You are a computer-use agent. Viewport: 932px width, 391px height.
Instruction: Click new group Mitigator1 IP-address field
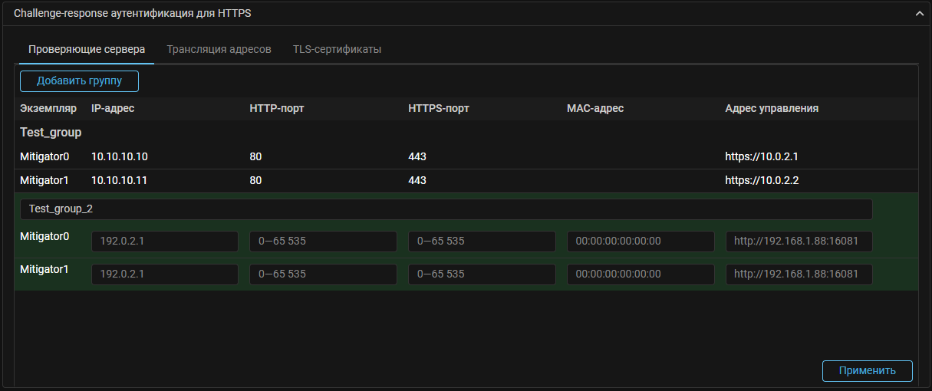pyautogui.click(x=164, y=274)
